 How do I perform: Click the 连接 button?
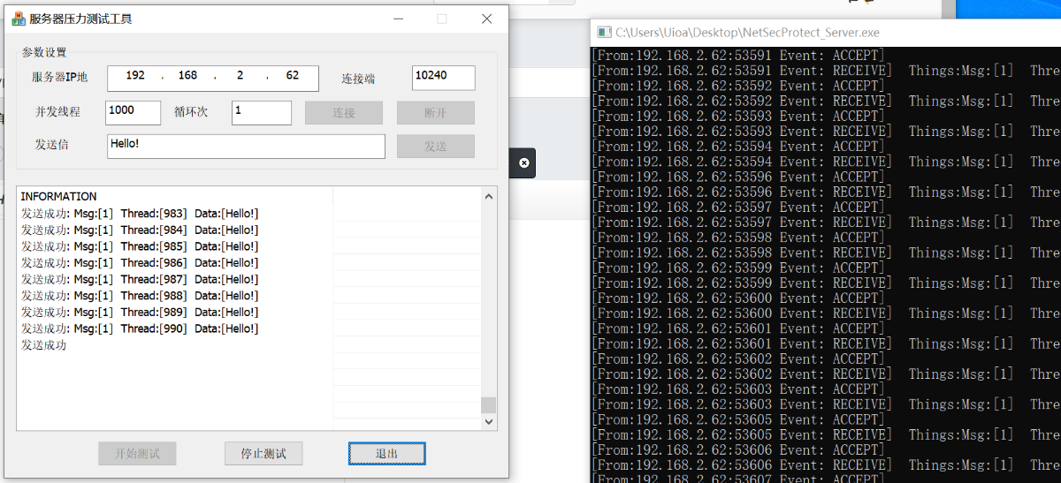coord(344,113)
